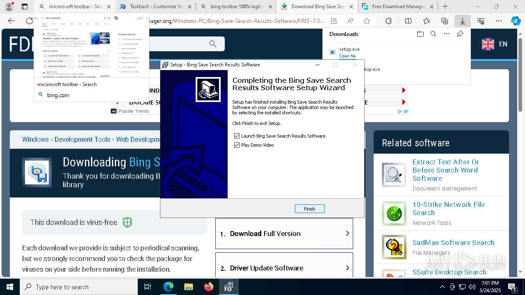Open SadMan Software Search link
The height and width of the screenshot is (295, 525).
[x=453, y=243]
